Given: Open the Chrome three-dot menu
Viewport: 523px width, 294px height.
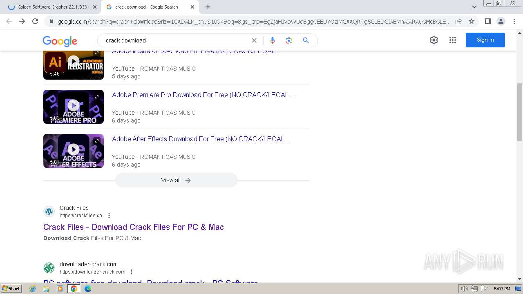Looking at the screenshot, I should point(514,21).
